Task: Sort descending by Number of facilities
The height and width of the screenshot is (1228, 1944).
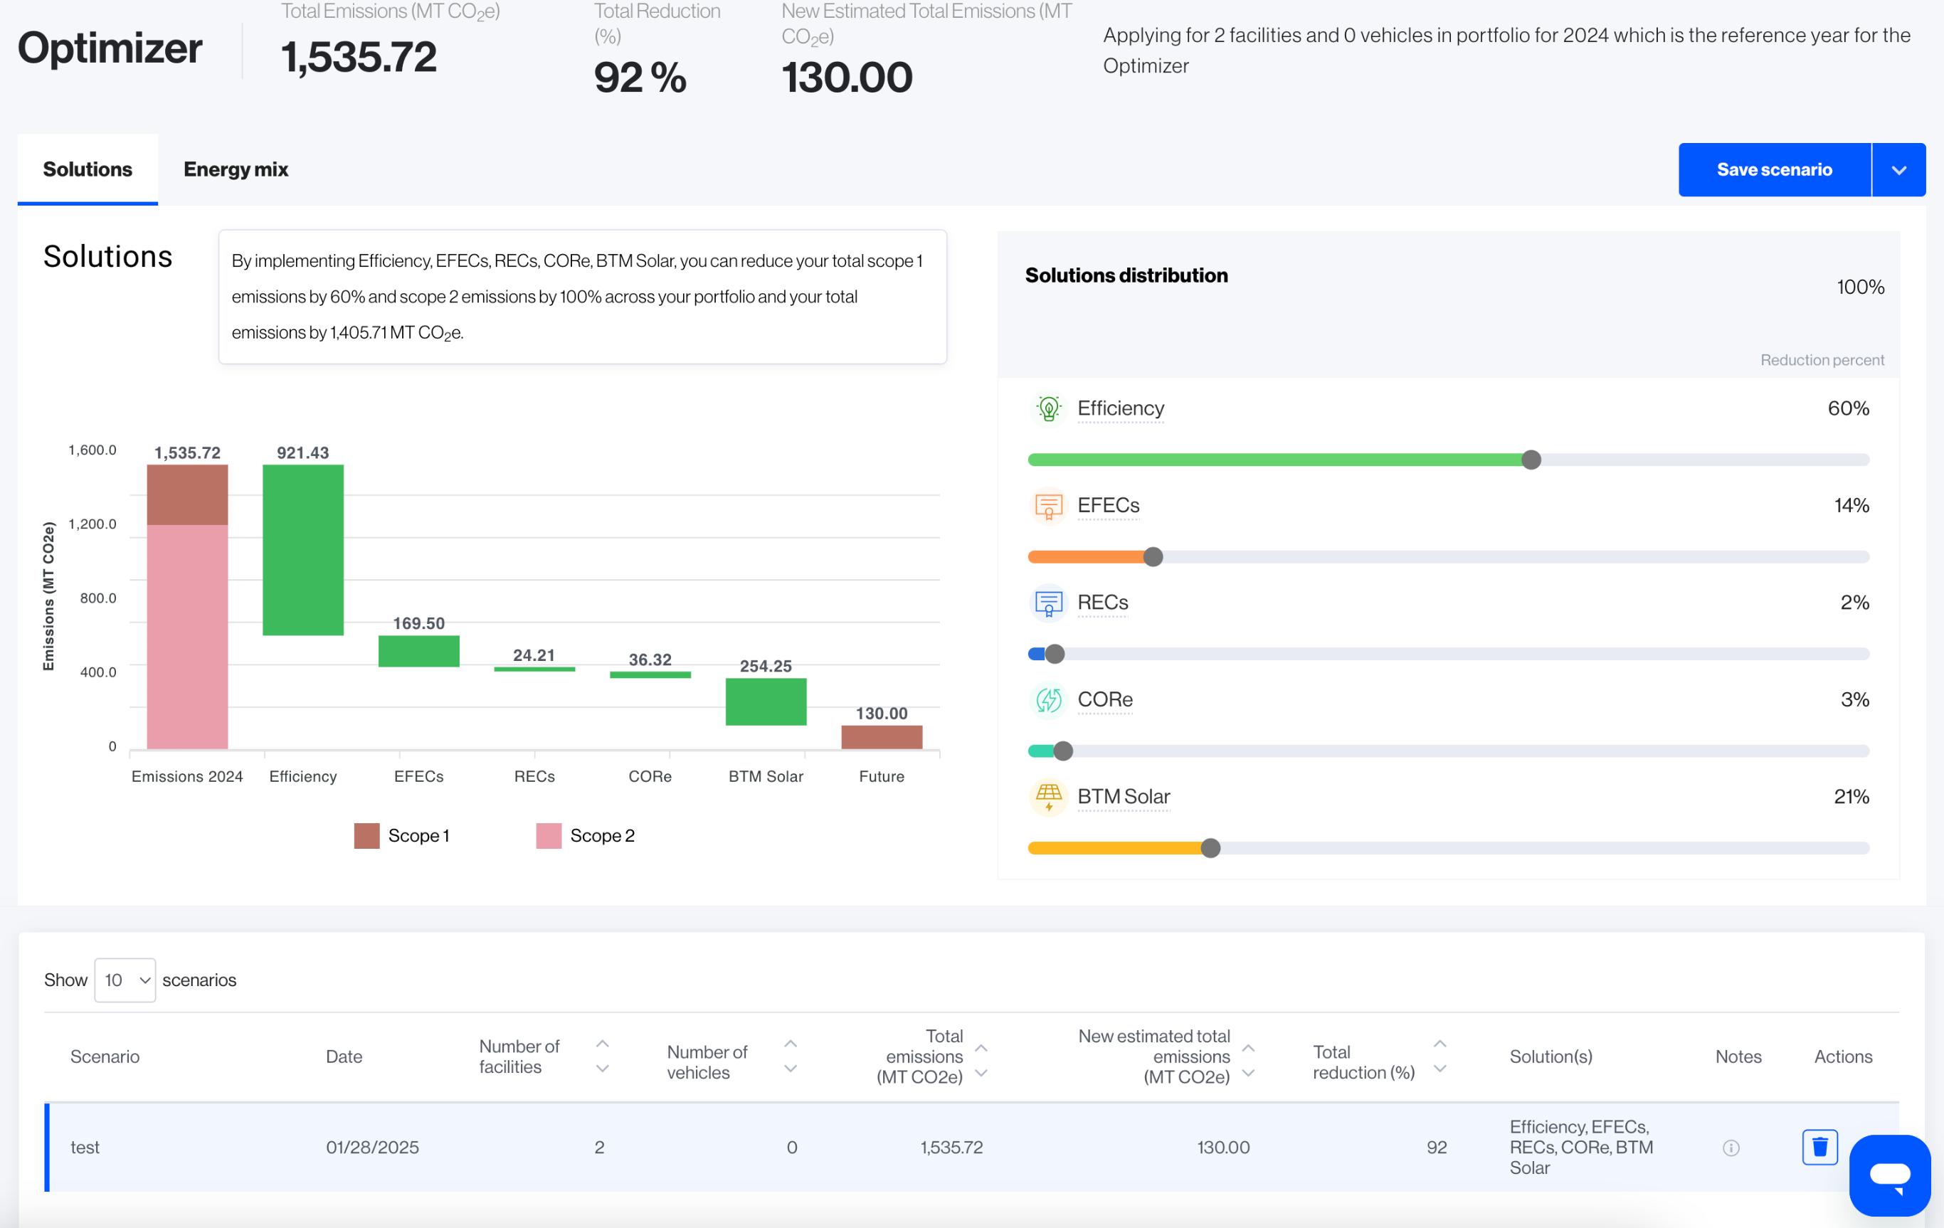Action: (602, 1068)
